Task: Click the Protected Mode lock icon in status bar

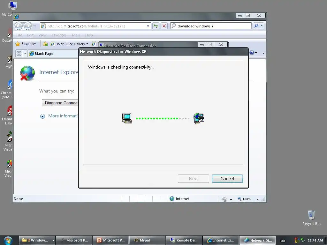Action: point(224,199)
